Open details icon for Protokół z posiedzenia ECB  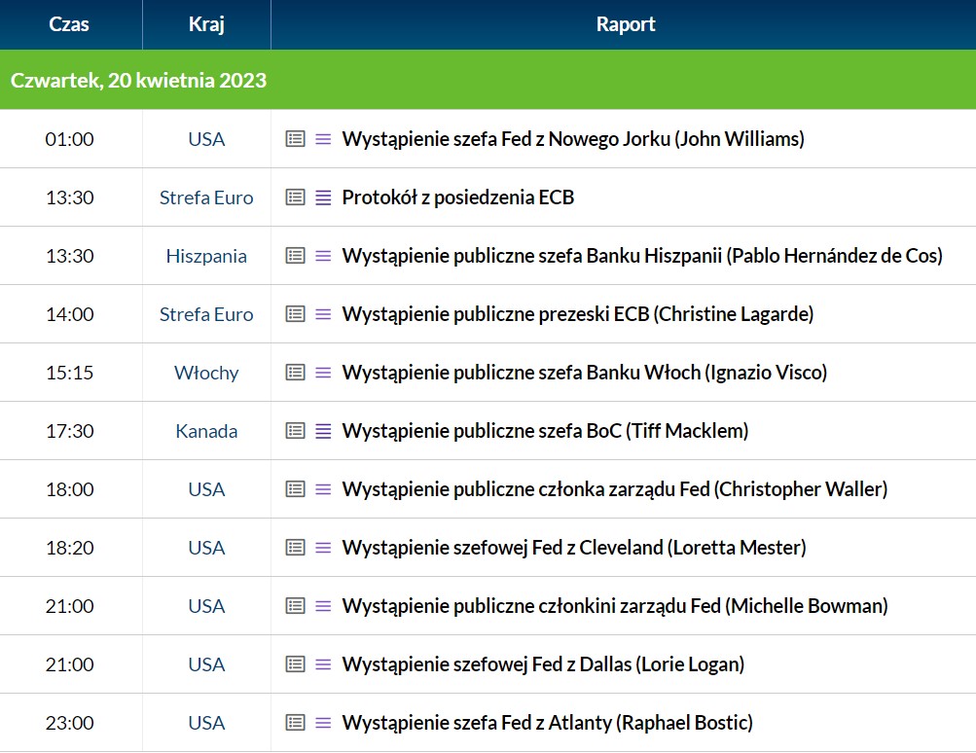click(x=295, y=197)
